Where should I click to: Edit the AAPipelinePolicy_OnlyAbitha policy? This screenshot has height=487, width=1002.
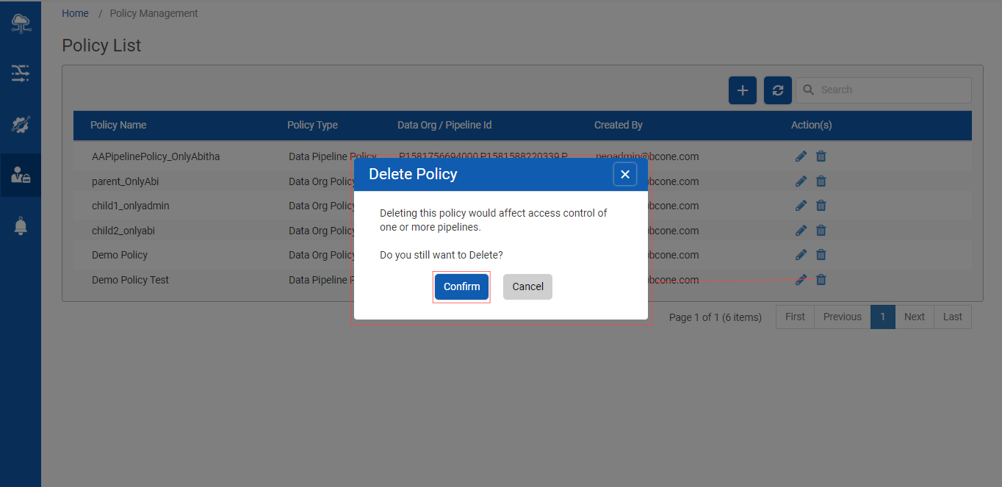[801, 156]
